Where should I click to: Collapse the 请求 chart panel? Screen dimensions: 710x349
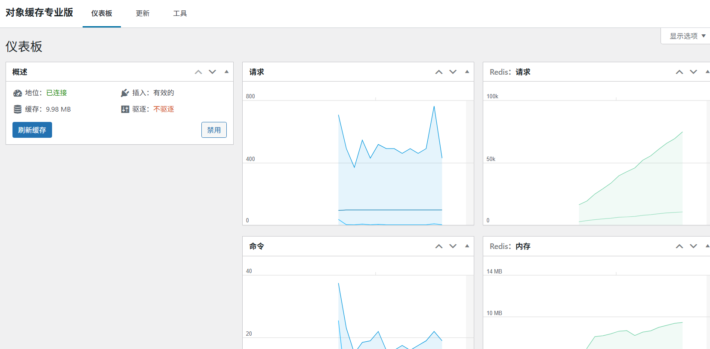pos(467,72)
